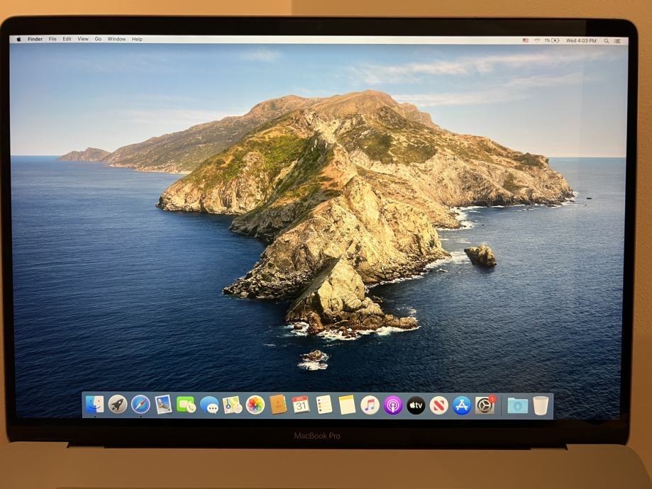
Task: Open the Wi-Fi status menu
Action: click(x=537, y=40)
